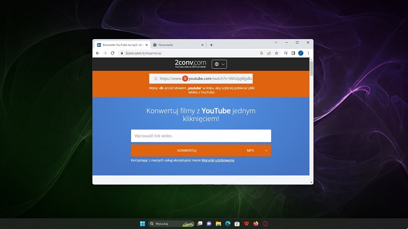Image resolution: width=408 pixels, height=229 pixels.
Task: Expand the MP3 format dropdown
Action: (257, 151)
